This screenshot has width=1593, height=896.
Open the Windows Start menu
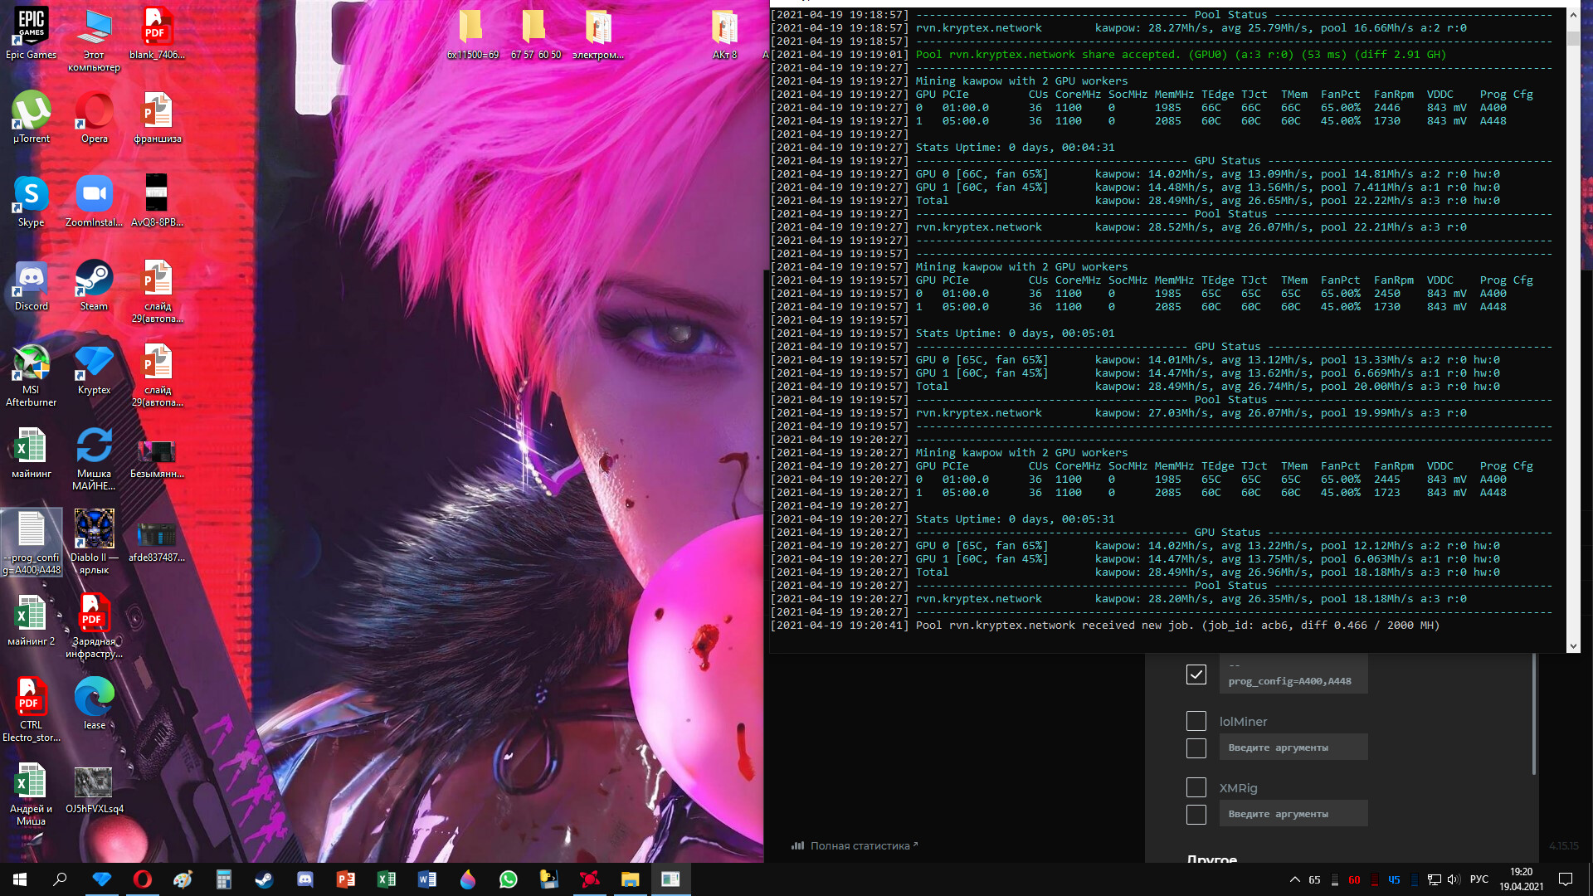(20, 879)
